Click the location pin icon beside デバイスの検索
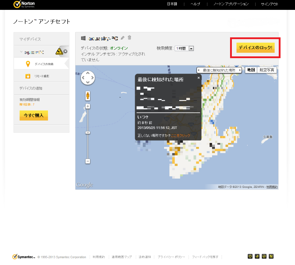The image size is (295, 265). tap(28, 64)
